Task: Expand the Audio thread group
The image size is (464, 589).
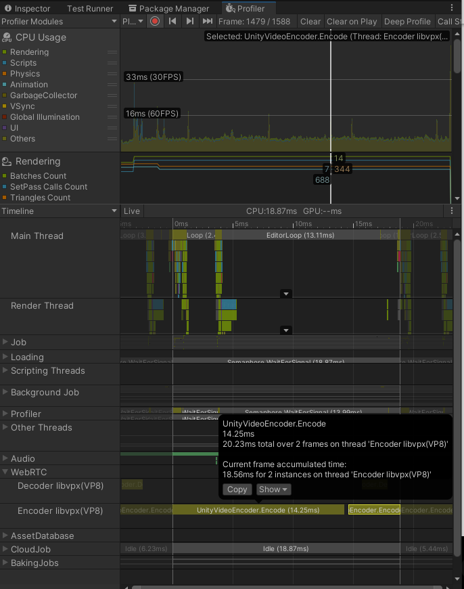Action: [5, 458]
